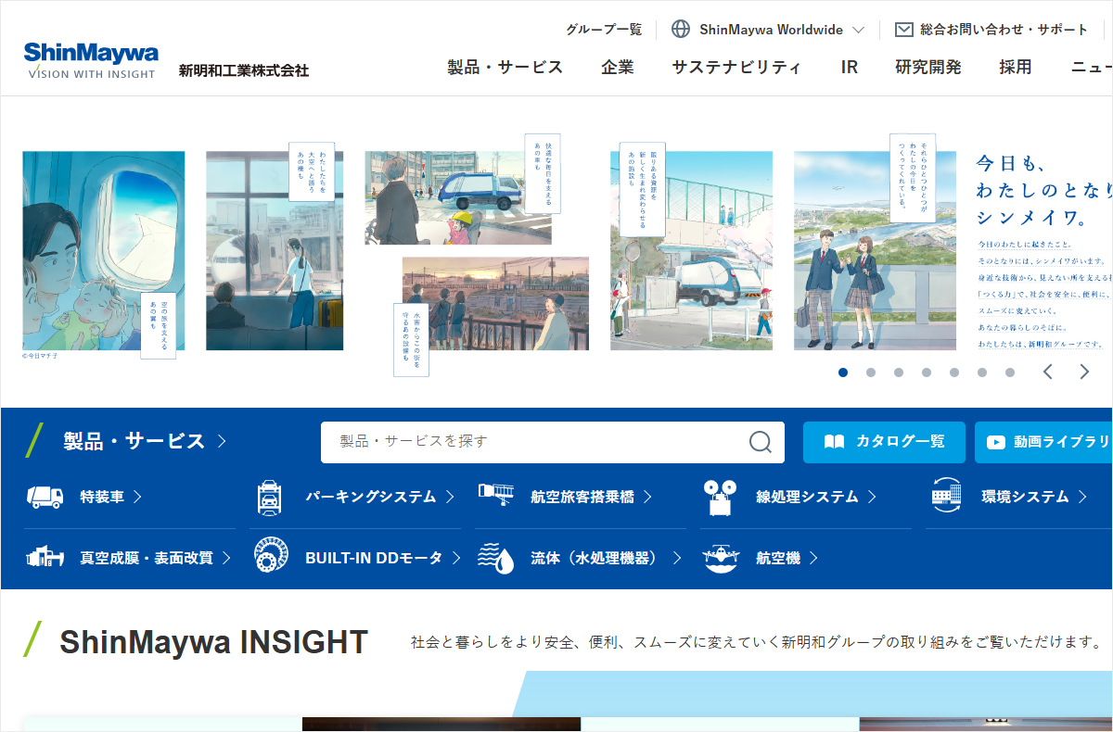Screen dimensions: 1113x732
Task: Click the truck icon for 特装車
Action: (45, 498)
